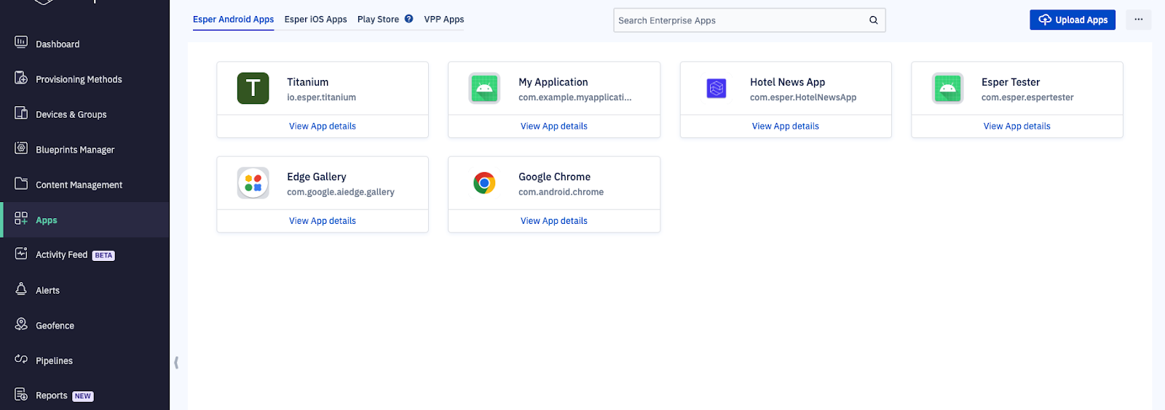Click the Hotel News App icon
The image size is (1165, 410).
point(716,89)
